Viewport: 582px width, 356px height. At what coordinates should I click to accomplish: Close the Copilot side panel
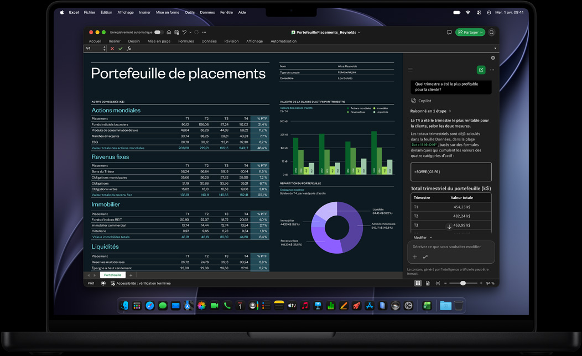[493, 58]
